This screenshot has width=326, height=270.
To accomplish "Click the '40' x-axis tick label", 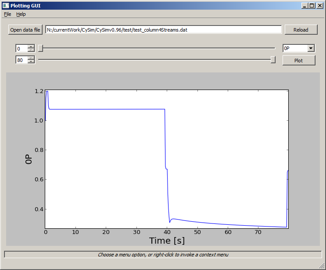I will (x=167, y=232).
